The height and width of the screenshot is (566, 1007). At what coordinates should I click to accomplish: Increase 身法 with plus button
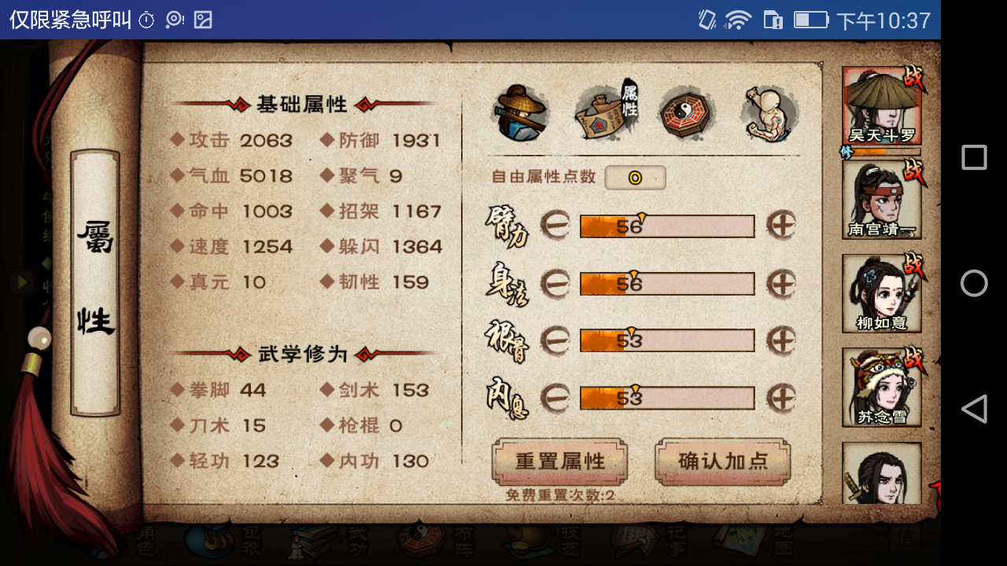[781, 283]
